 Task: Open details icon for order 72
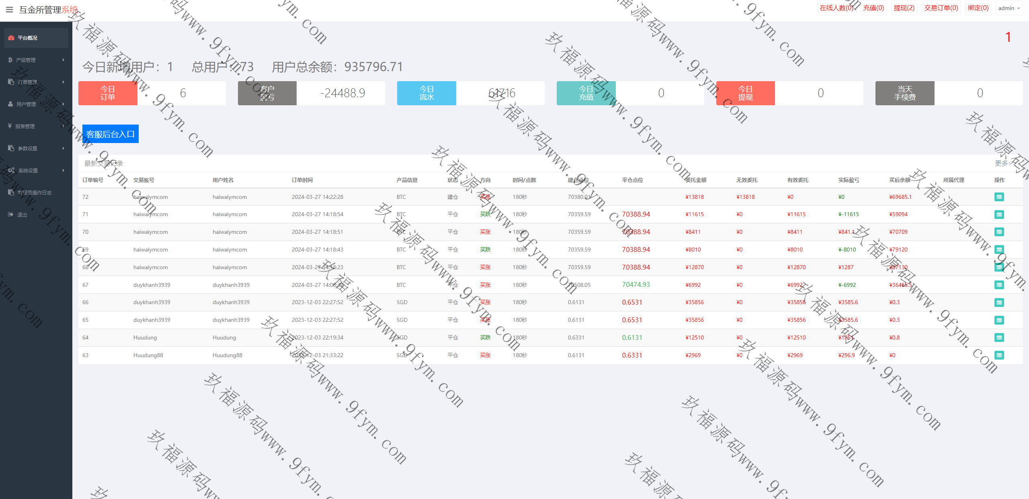click(999, 197)
